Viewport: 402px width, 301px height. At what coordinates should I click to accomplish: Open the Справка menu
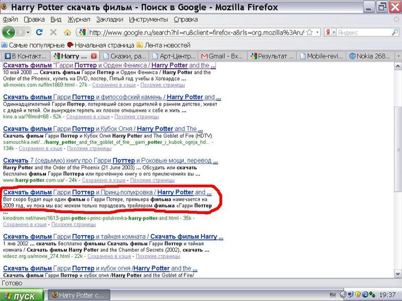point(186,19)
